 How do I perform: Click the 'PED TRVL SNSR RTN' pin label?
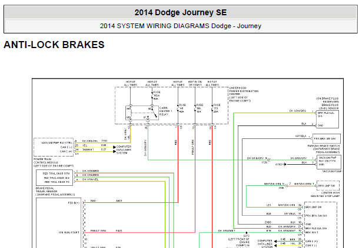point(56,174)
